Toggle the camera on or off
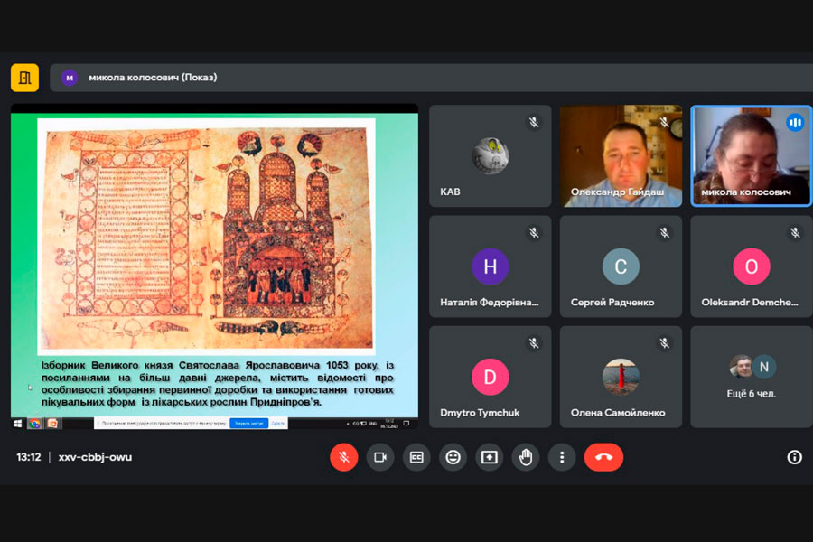This screenshot has width=813, height=542. [380, 457]
